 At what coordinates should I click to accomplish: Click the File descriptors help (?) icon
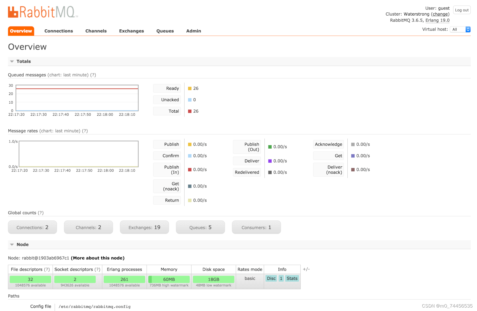pos(47,269)
